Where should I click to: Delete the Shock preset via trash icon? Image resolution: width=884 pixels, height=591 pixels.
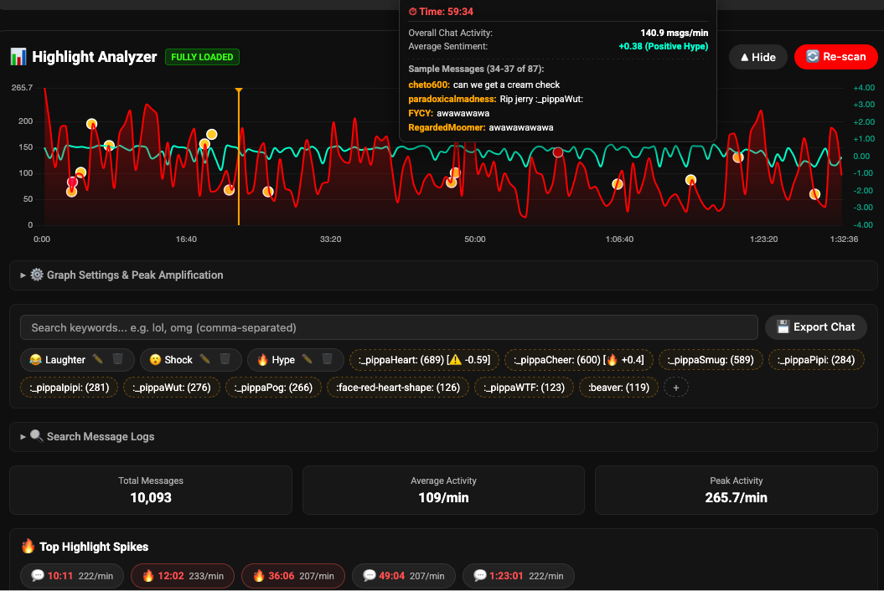pyautogui.click(x=225, y=359)
